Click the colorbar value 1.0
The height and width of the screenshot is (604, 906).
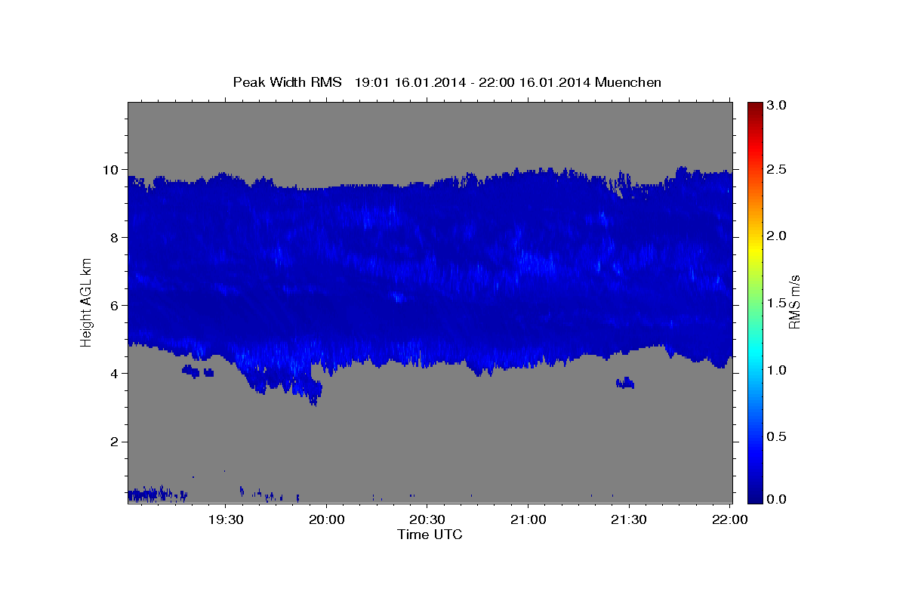pos(778,370)
